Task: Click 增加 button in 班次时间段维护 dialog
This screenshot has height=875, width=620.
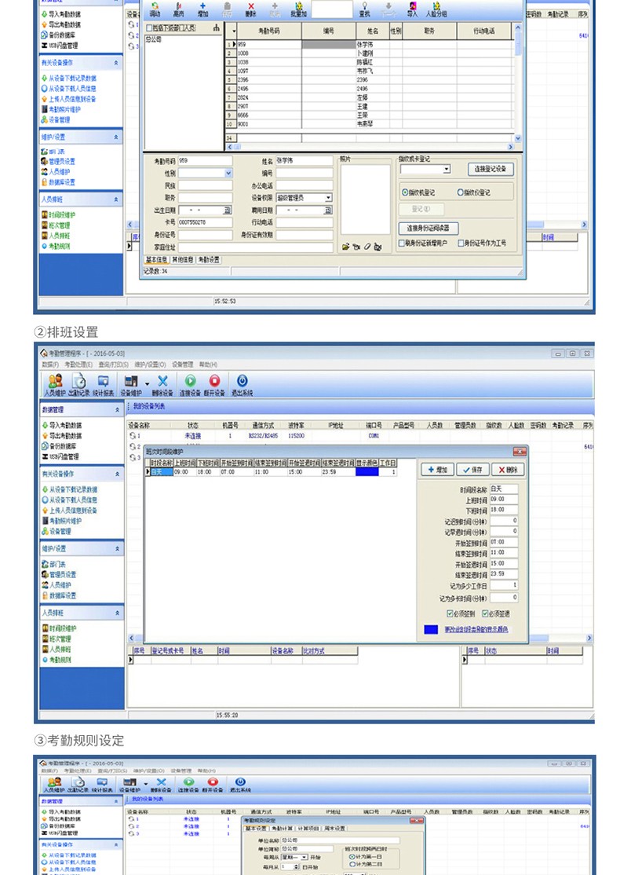Action: pyautogui.click(x=438, y=470)
